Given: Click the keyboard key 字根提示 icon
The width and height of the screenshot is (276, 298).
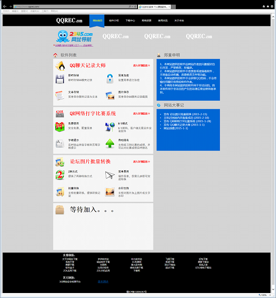Looking at the screenshot, I should tap(60, 144).
